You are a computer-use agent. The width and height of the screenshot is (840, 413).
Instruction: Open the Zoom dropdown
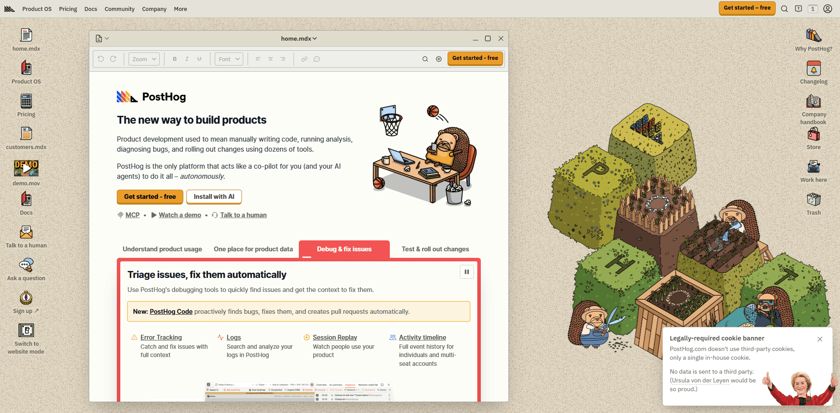pyautogui.click(x=144, y=59)
